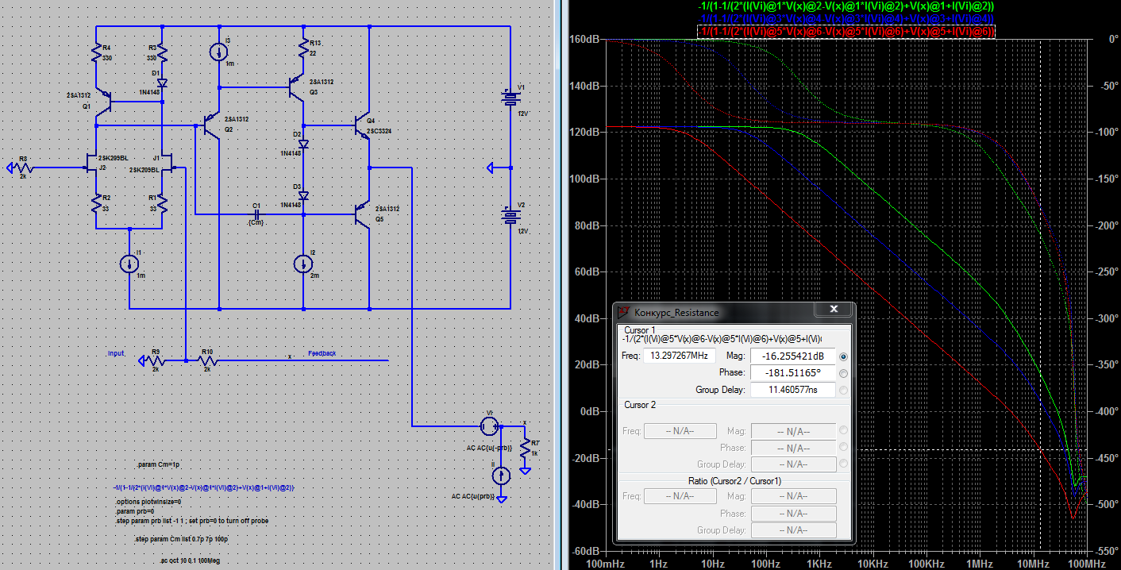1121x570 pixels.
Task: Click LTspice icon in cursor dialog title
Action: click(624, 312)
